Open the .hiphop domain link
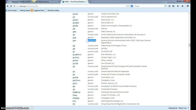196x110 pixels. (x=76, y=98)
